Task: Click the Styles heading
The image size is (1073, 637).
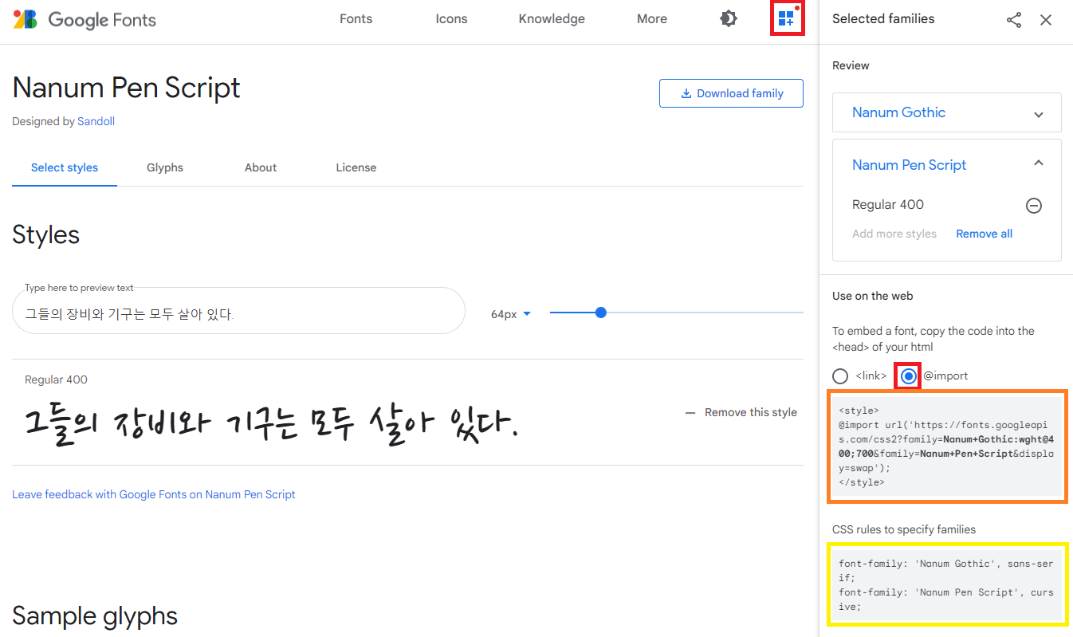Action: pos(46,235)
